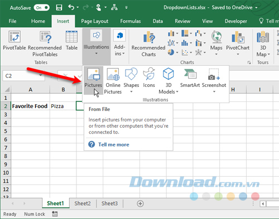The height and width of the screenshot is (219, 279).
Task: Switch to the Developer tab
Action: [x=236, y=21]
